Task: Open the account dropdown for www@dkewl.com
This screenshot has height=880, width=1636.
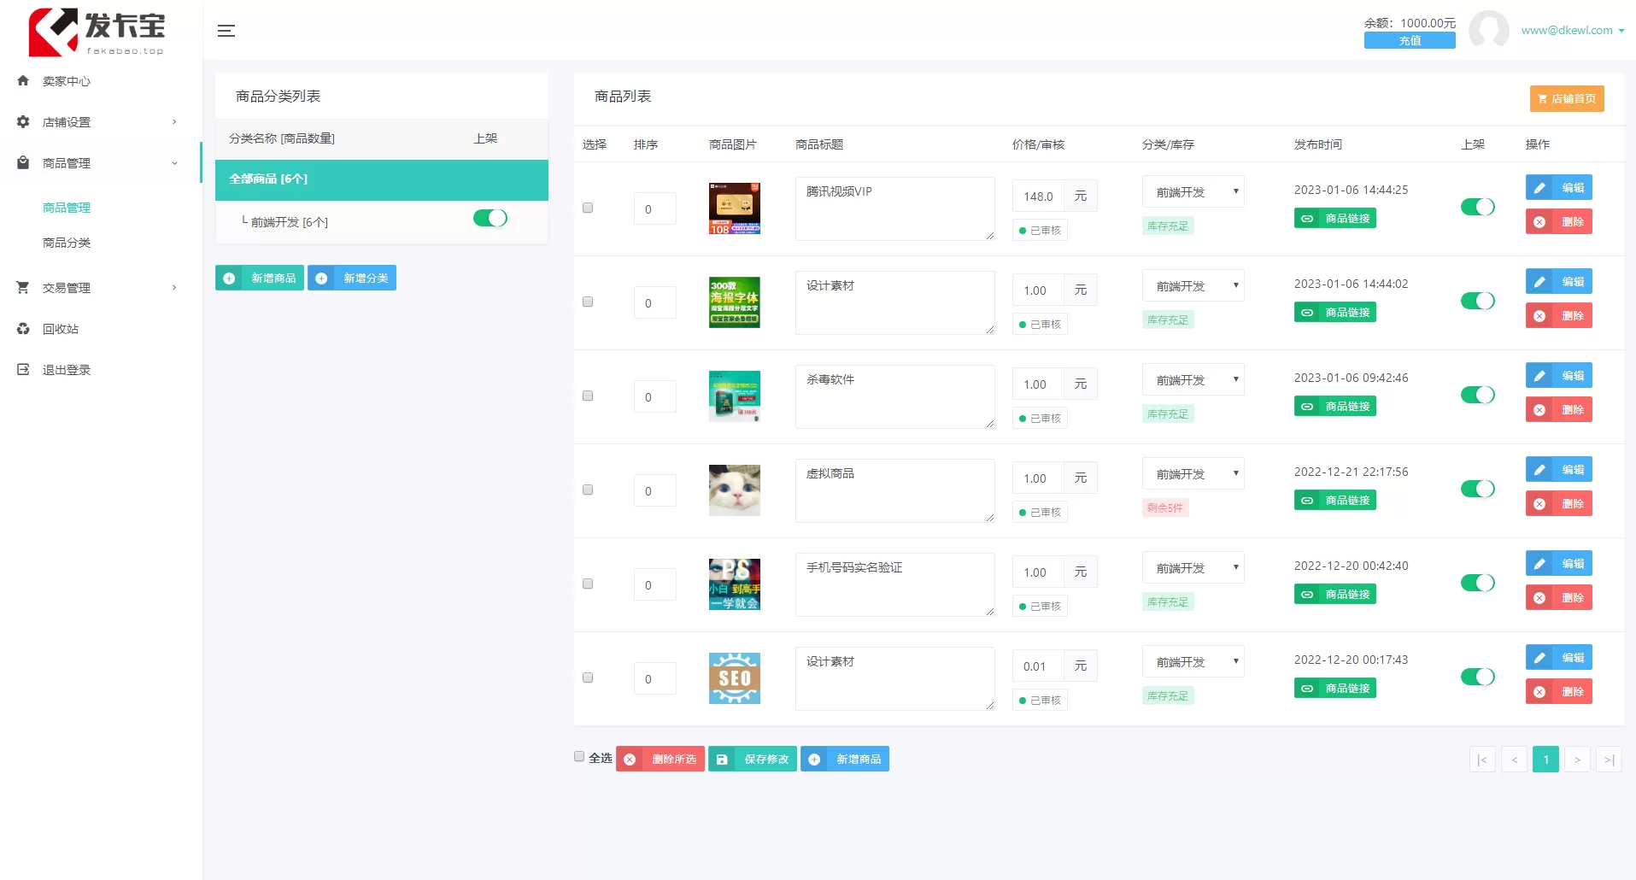Action: point(1570,30)
